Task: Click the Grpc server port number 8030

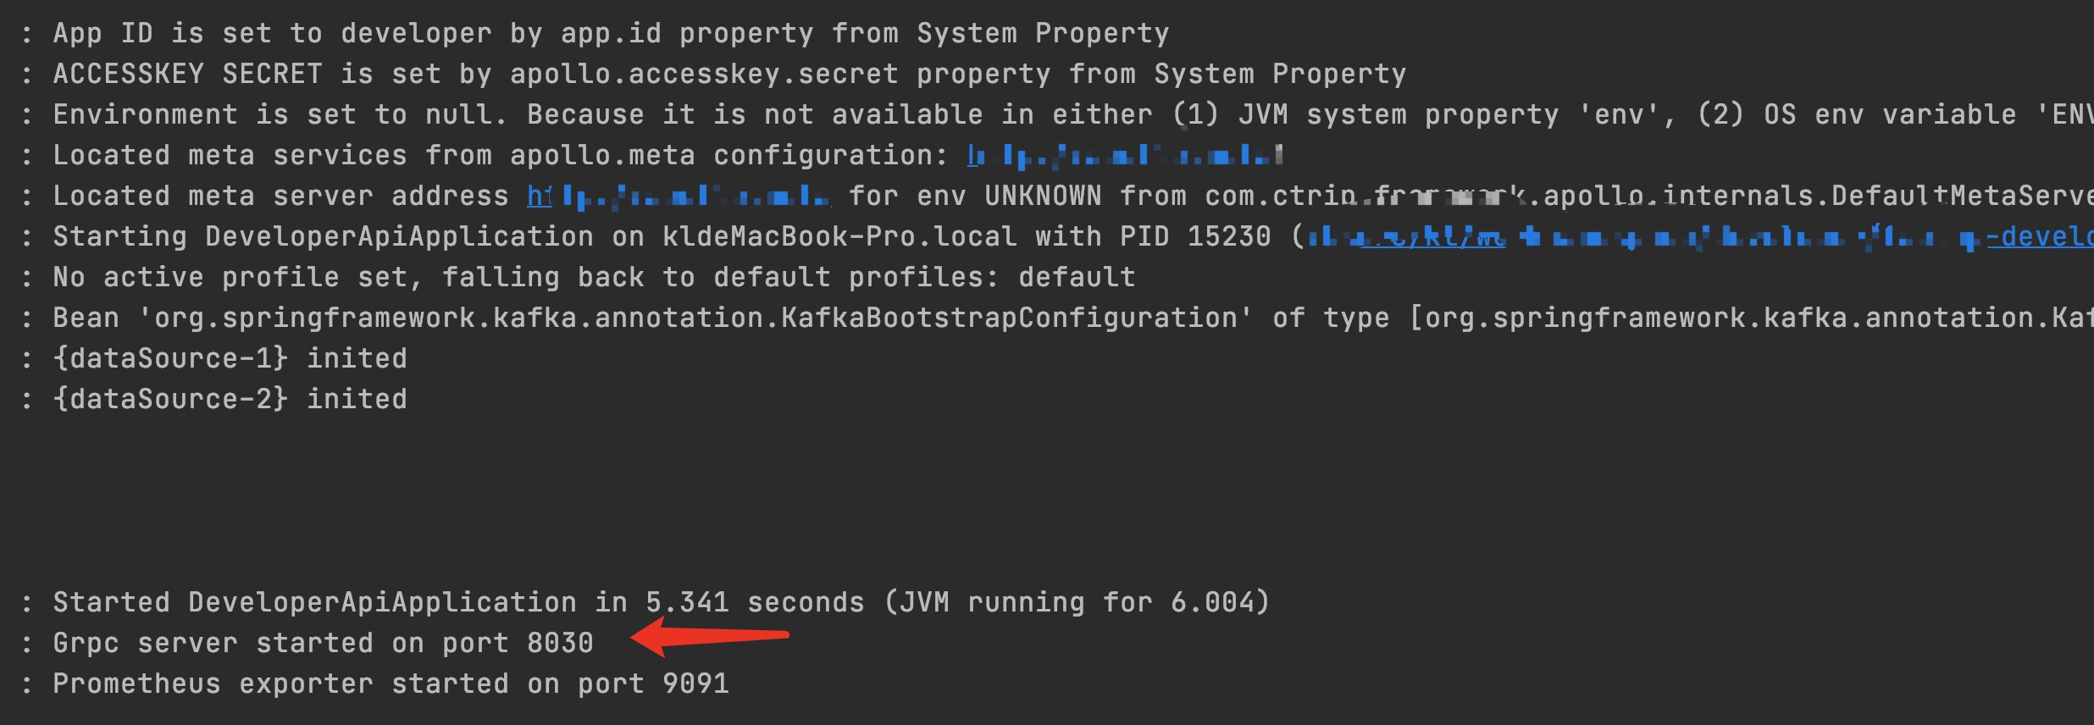Action: point(560,643)
